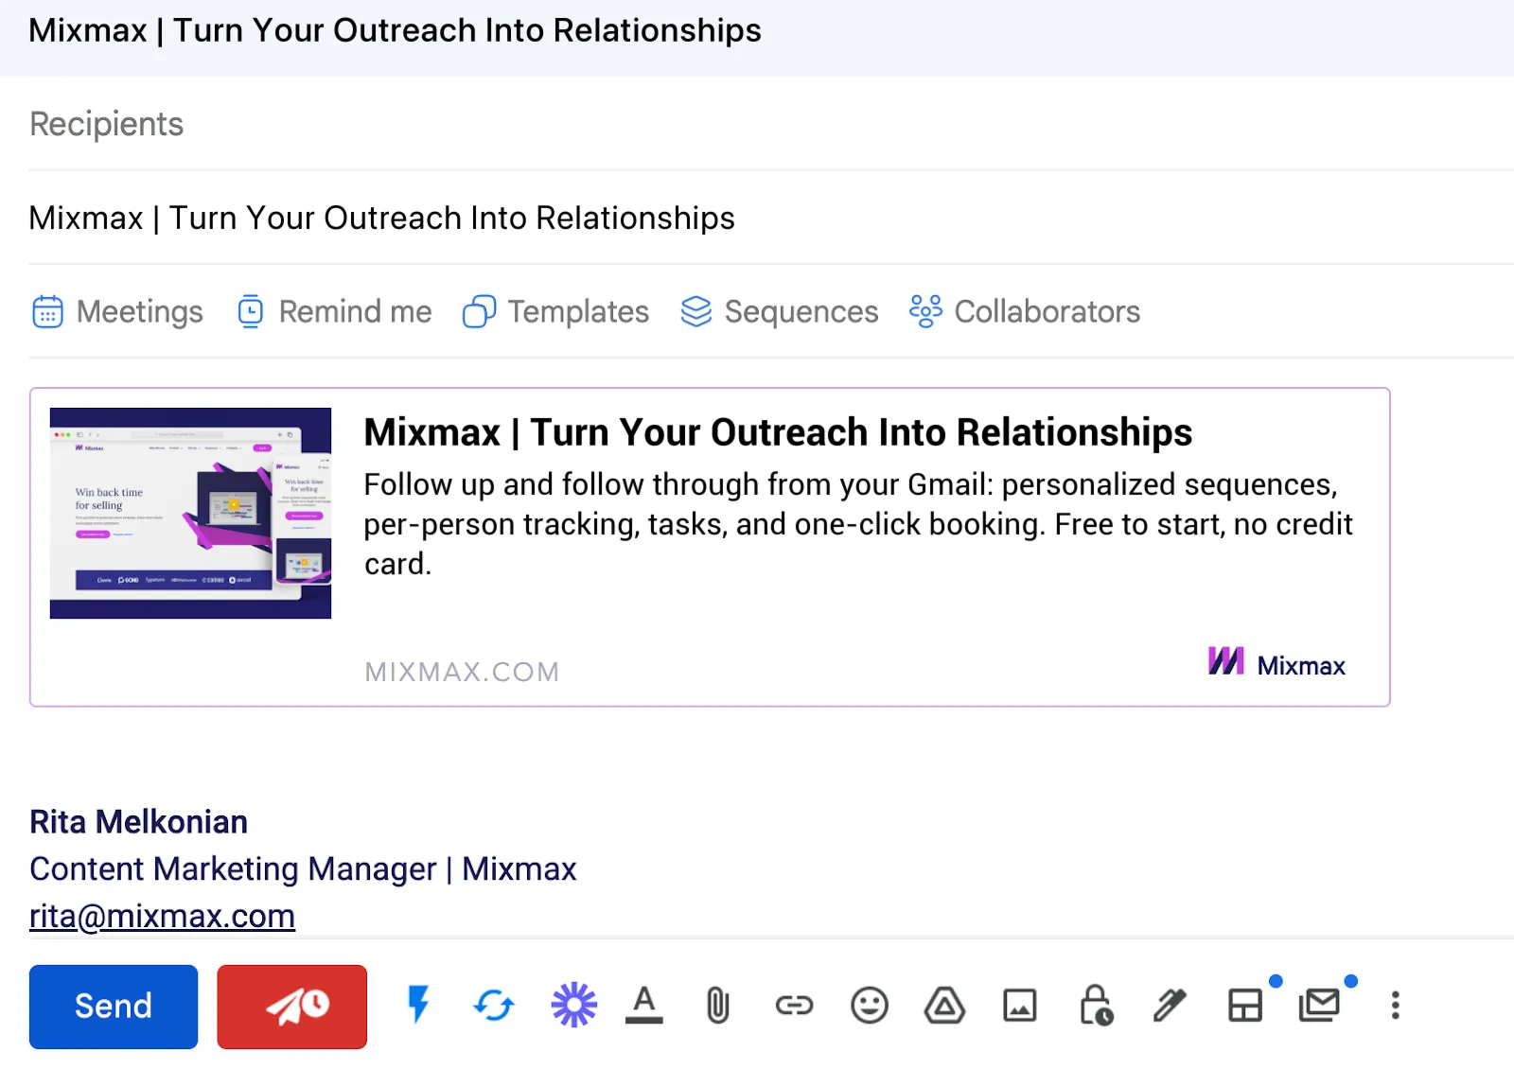Toggle confidential mode lock-clock icon
Viewport: 1514px width, 1069px height.
tap(1096, 1005)
